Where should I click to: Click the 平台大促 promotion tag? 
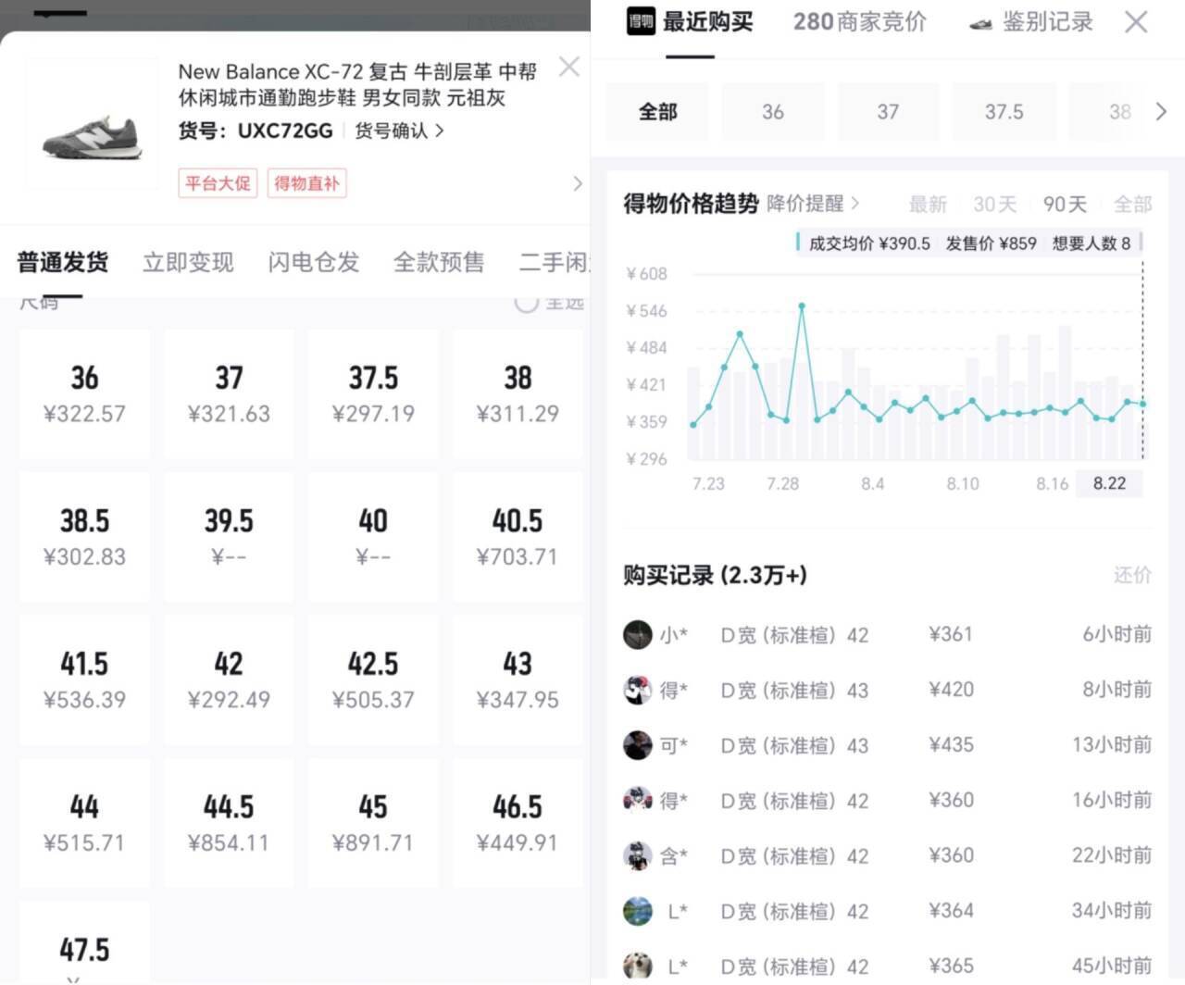click(218, 183)
